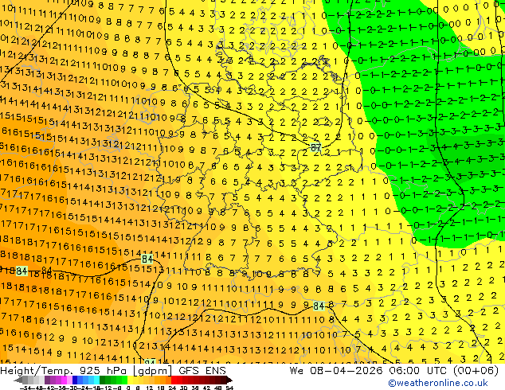Click the dark green swatch in the legend
The width and height of the screenshot is (505, 390).
[102, 380]
